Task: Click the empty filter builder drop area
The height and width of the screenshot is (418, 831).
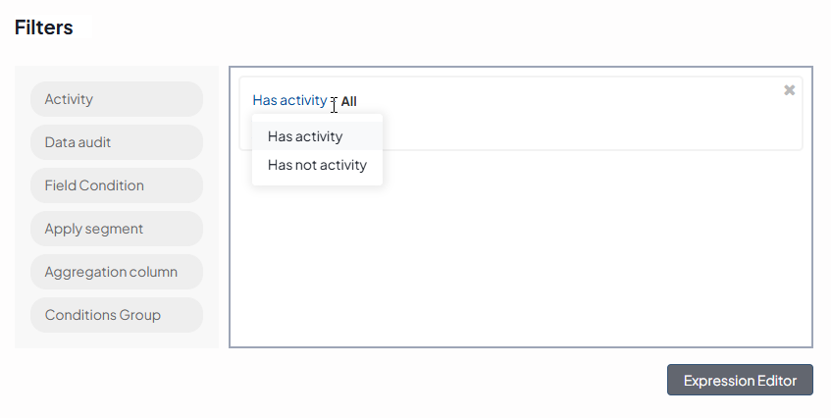Action: click(x=520, y=255)
